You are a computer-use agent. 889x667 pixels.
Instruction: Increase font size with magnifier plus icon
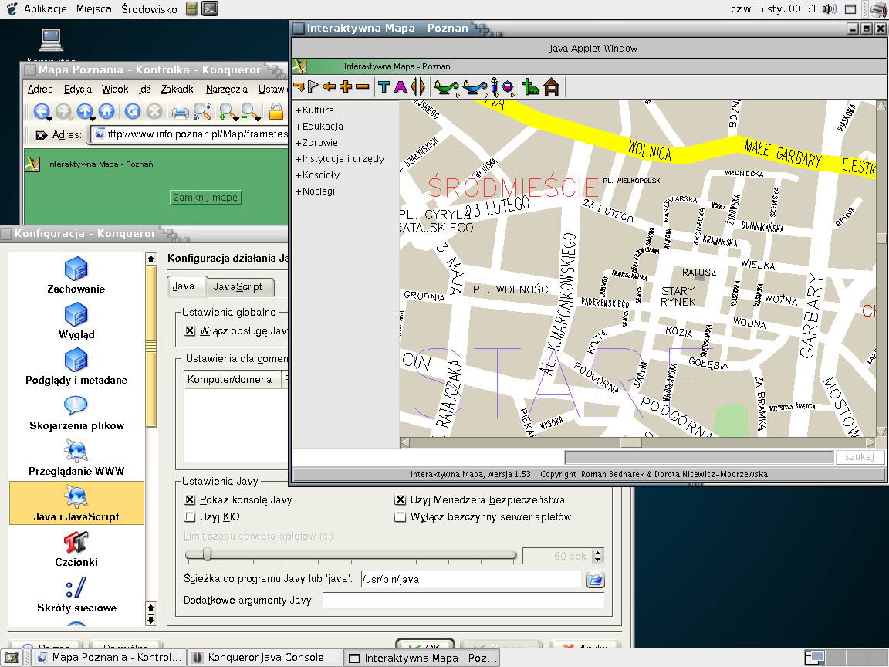pos(228,111)
